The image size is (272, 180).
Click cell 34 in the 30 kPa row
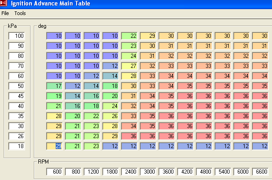tap(129, 126)
